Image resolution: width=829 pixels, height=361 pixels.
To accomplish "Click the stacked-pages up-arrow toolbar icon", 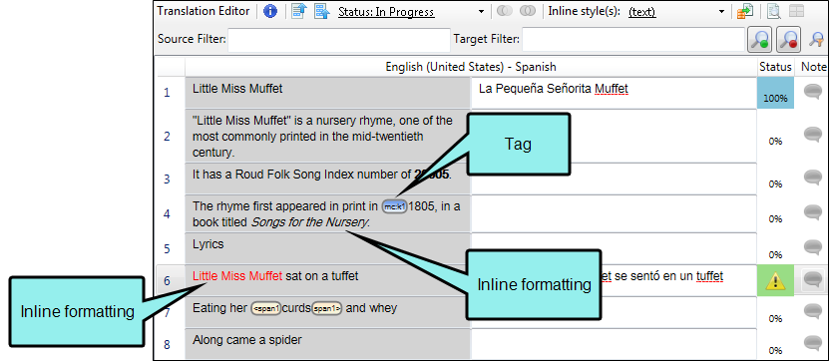I will point(322,11).
